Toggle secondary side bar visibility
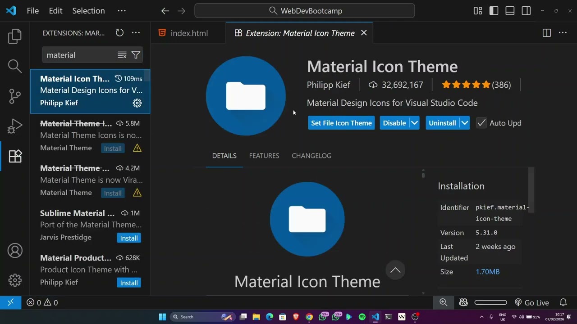Screen dimensions: 577x324 click(526, 11)
